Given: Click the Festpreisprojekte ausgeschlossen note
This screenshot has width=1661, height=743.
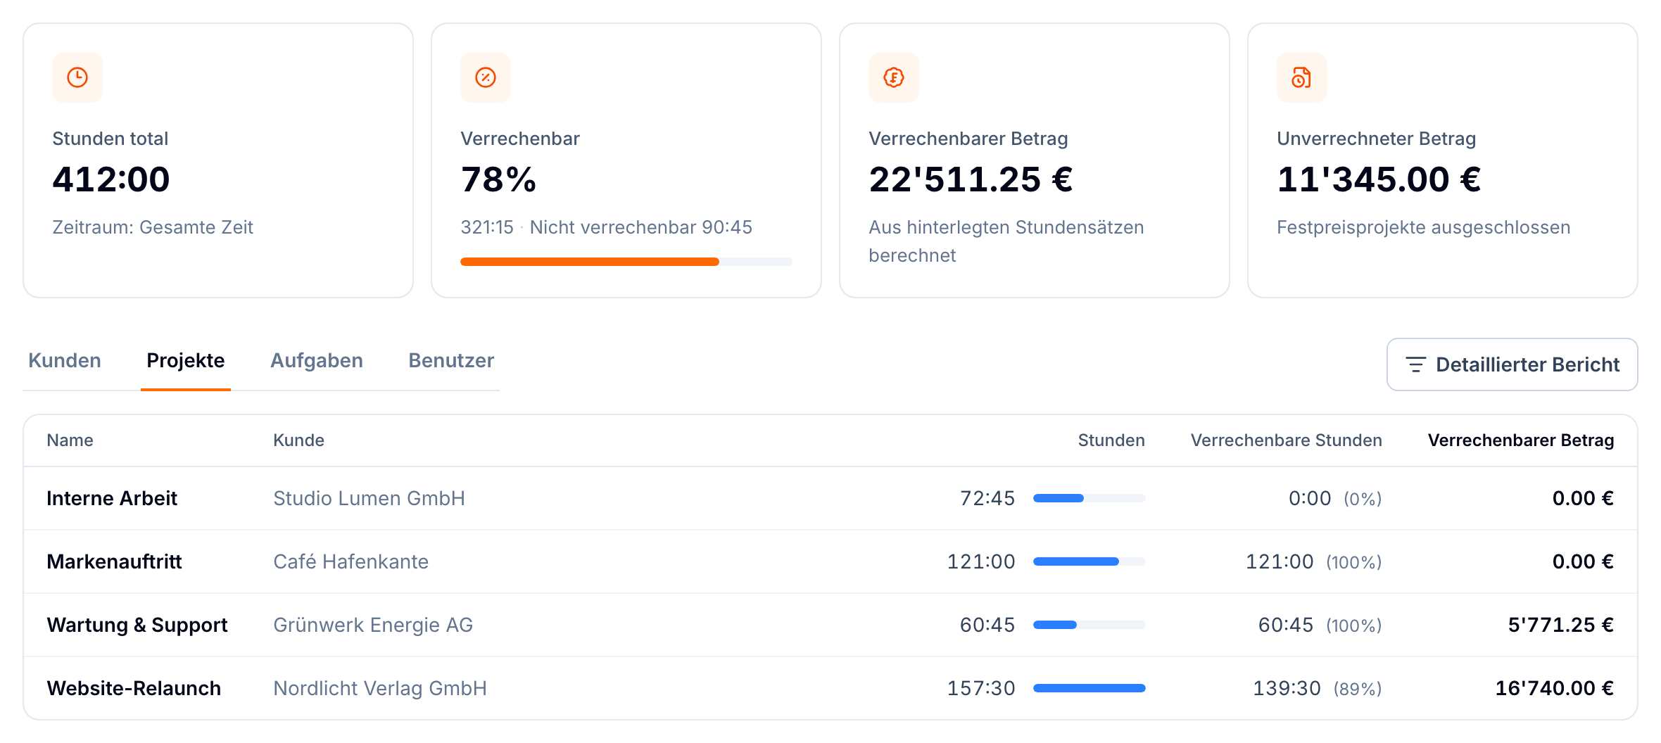Looking at the screenshot, I should 1423,227.
